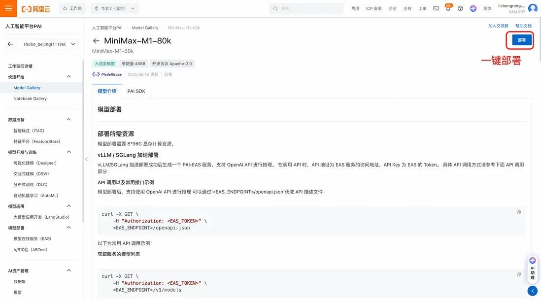
Task: Click the blue 部署 deploy button
Action: [522, 40]
